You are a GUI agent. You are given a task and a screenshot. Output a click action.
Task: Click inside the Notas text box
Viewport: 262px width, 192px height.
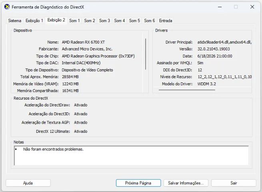click(131, 156)
